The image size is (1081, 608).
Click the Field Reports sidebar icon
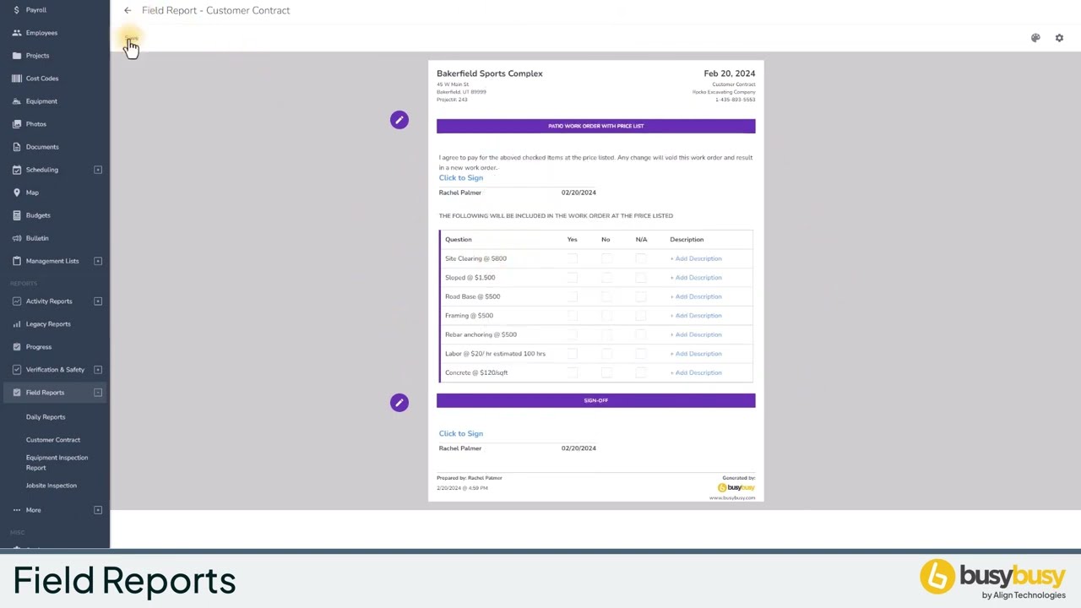point(16,393)
